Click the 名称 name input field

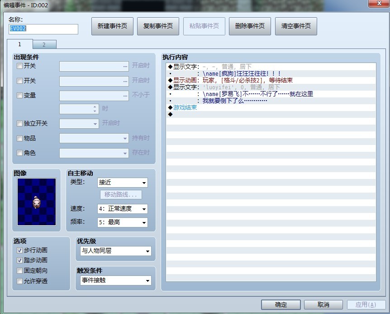(x=43, y=29)
